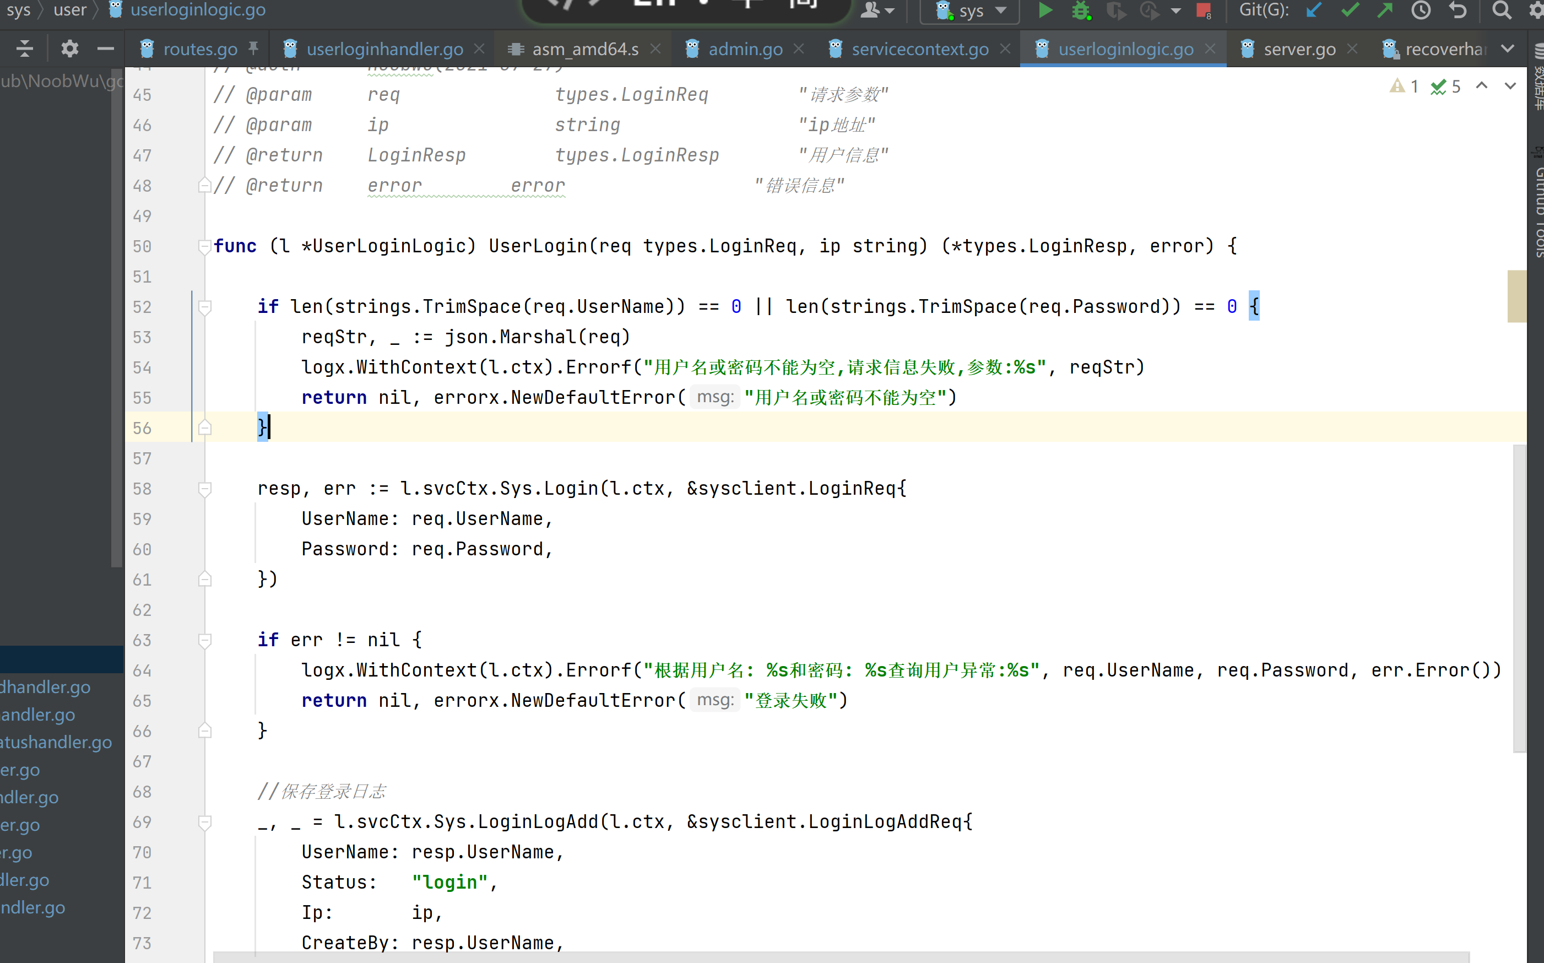Go to next highlighted error
1544x963 pixels.
[x=1510, y=85]
